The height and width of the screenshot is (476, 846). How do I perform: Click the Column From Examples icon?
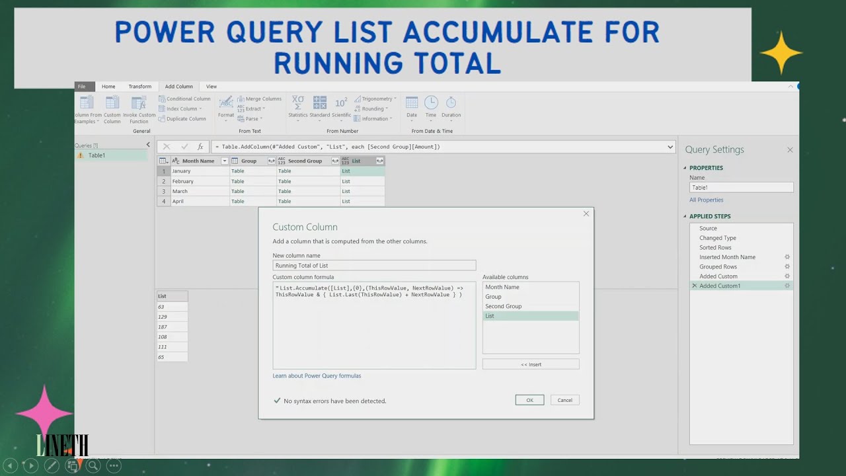point(87,103)
